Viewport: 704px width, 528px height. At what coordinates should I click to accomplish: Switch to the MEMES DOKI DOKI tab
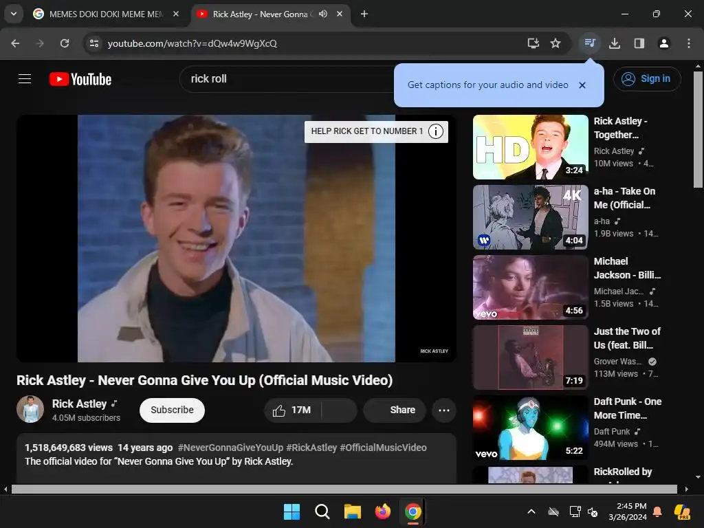pyautogui.click(x=105, y=14)
